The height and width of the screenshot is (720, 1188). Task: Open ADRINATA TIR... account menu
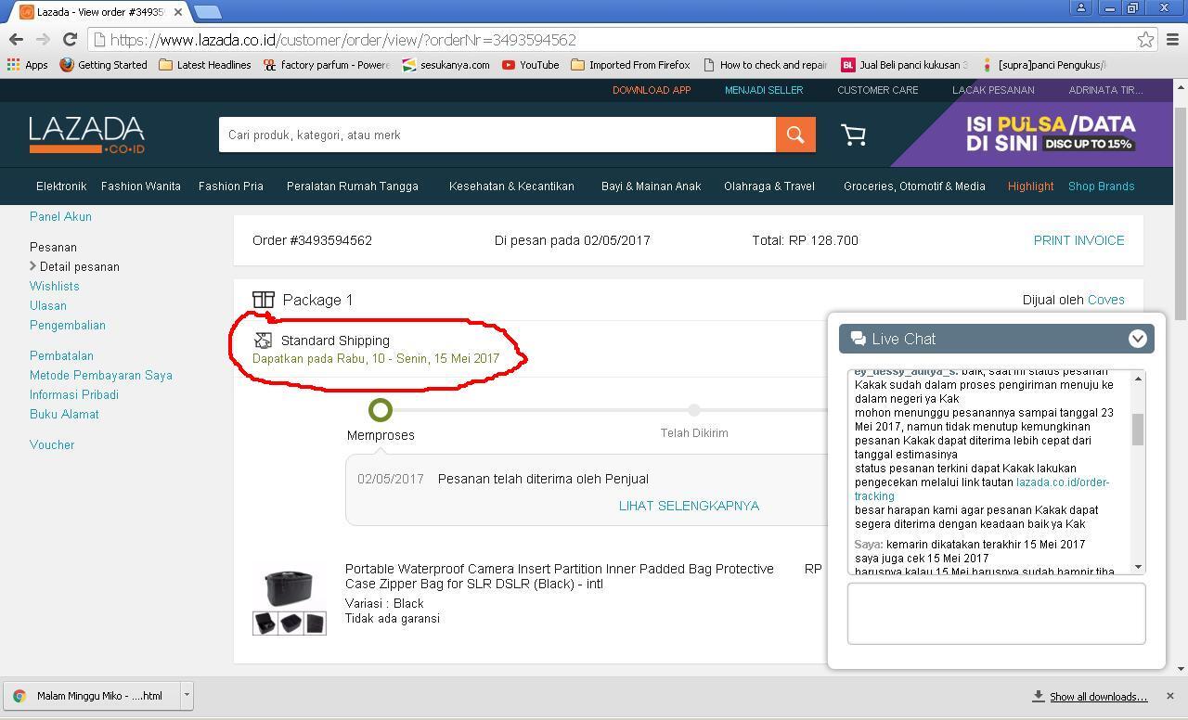[x=1105, y=90]
